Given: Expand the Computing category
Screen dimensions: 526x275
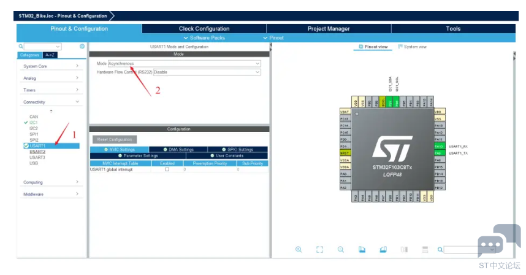Looking at the screenshot, I should pyautogui.click(x=51, y=182).
